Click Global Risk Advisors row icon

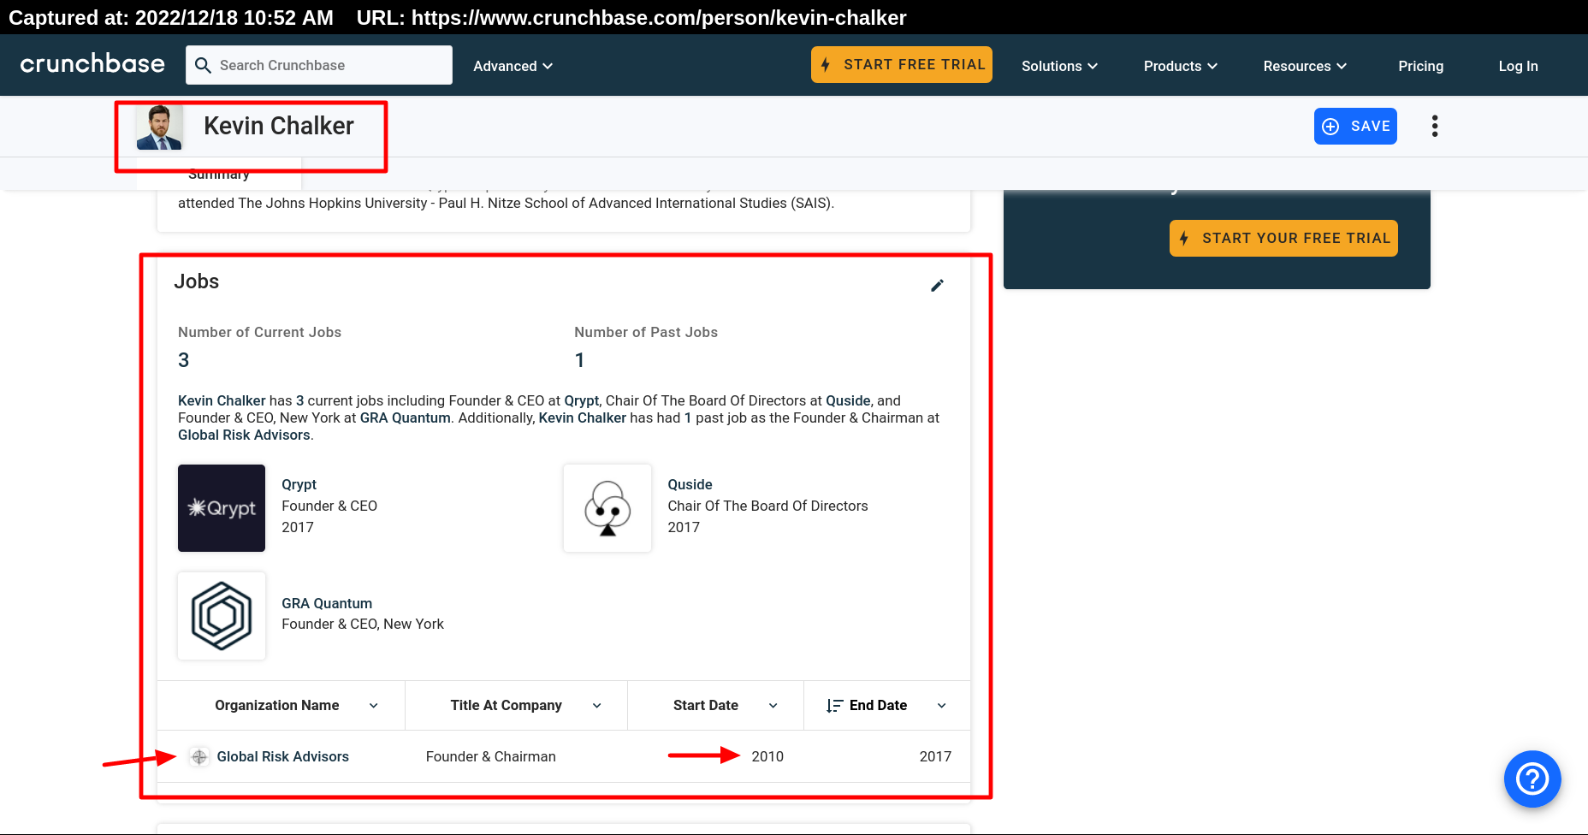[x=199, y=757]
